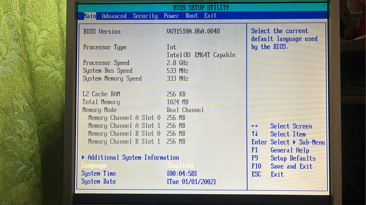366x205 pixels.
Task: Expand Additional System Information submenu
Action: tap(133, 158)
